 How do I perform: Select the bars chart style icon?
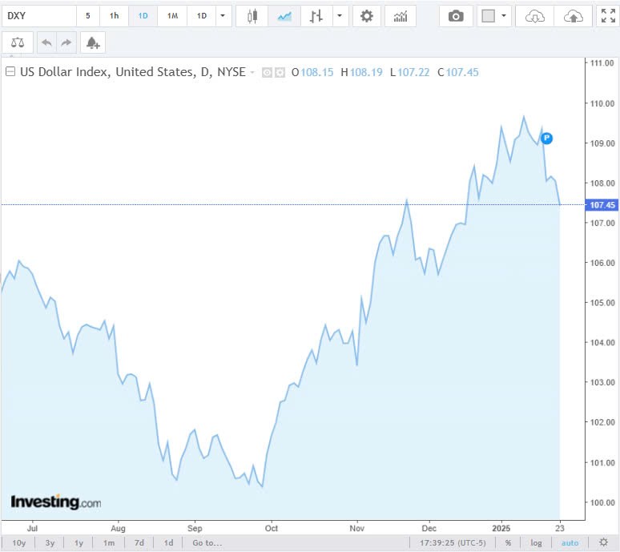[x=316, y=16]
